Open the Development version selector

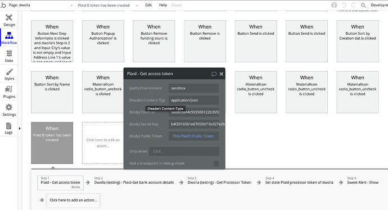click(379, 5)
